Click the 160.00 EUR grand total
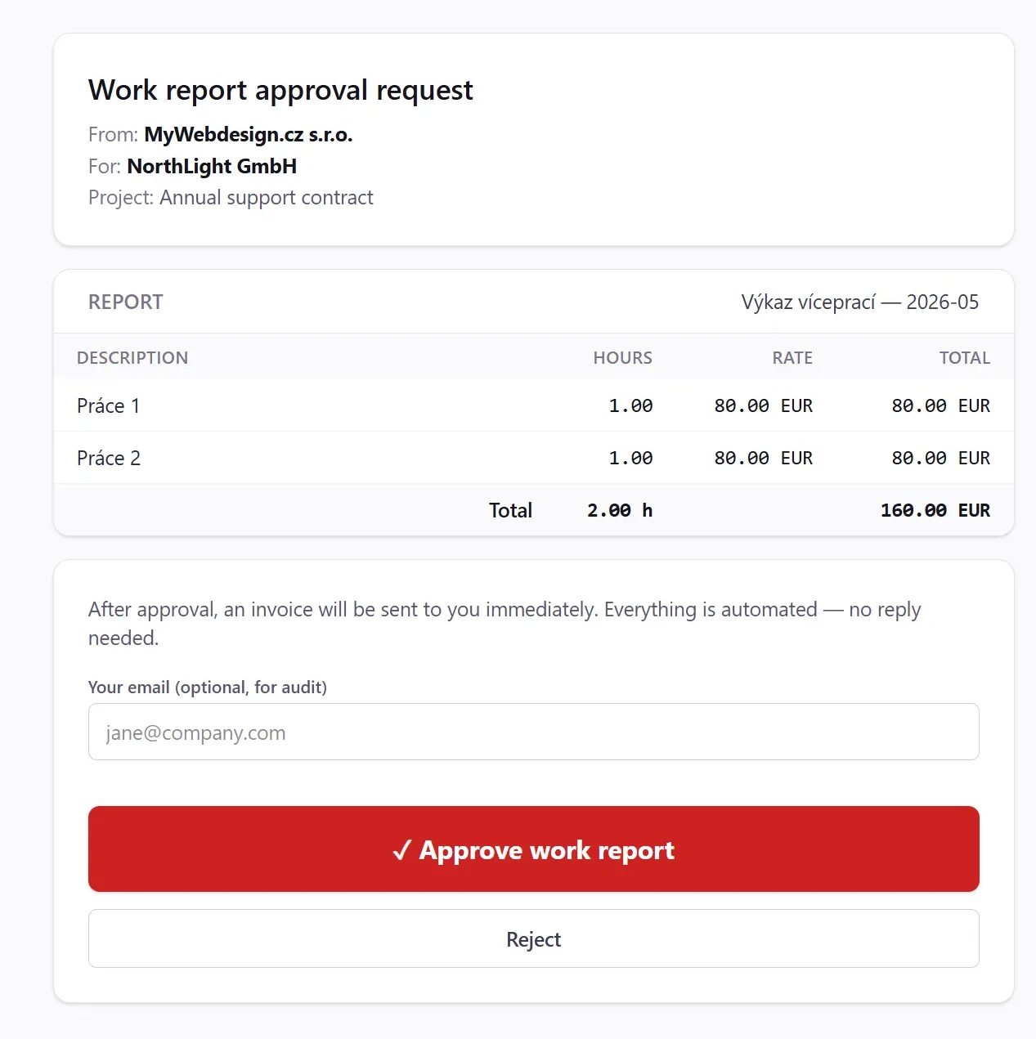This screenshot has height=1039, width=1036. [935, 510]
